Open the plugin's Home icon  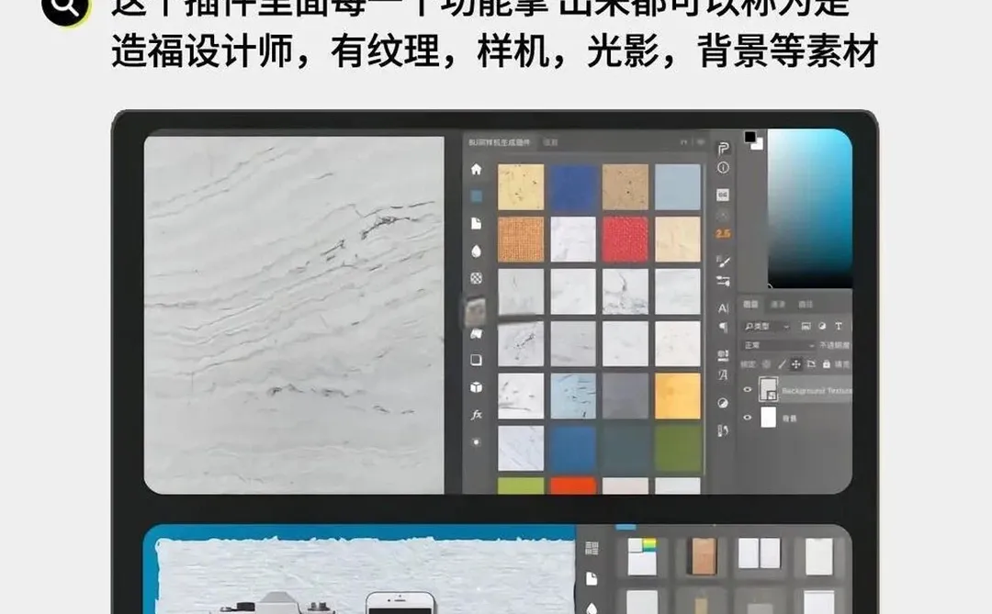click(477, 169)
